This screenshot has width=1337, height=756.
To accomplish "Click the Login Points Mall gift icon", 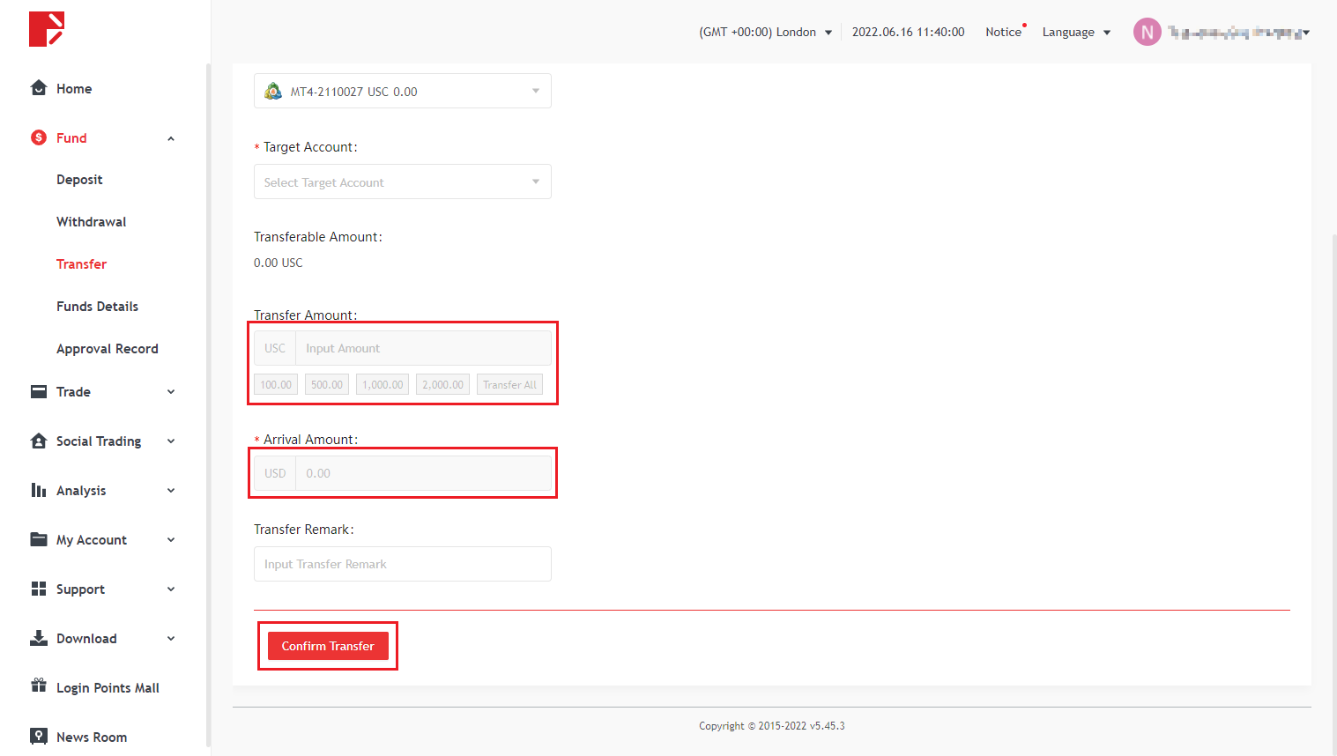I will pyautogui.click(x=39, y=686).
